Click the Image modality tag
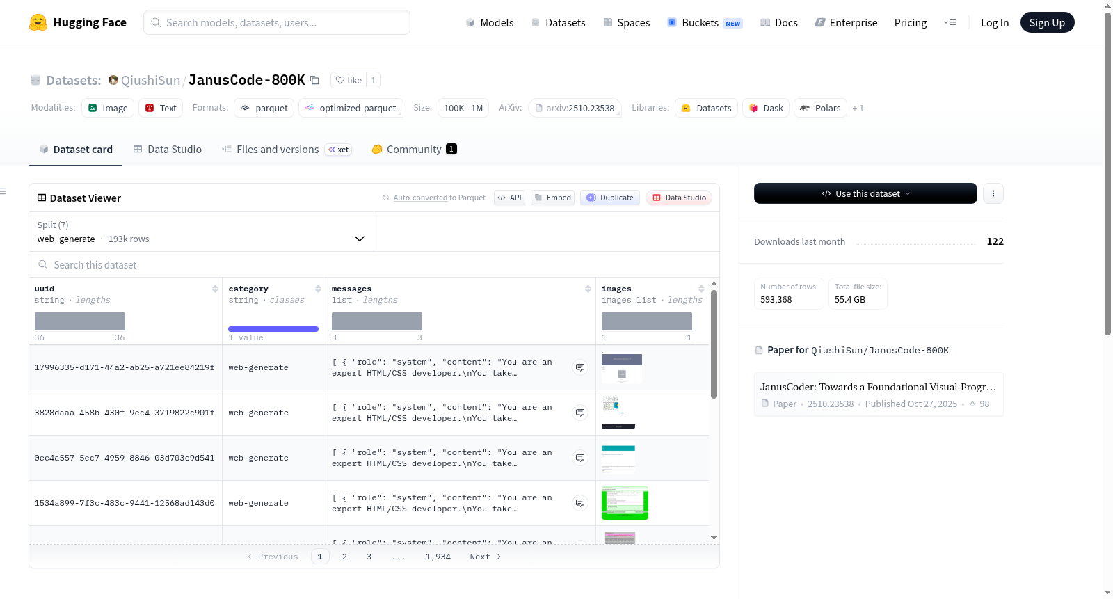Viewport: 1113px width, 599px height. click(108, 108)
